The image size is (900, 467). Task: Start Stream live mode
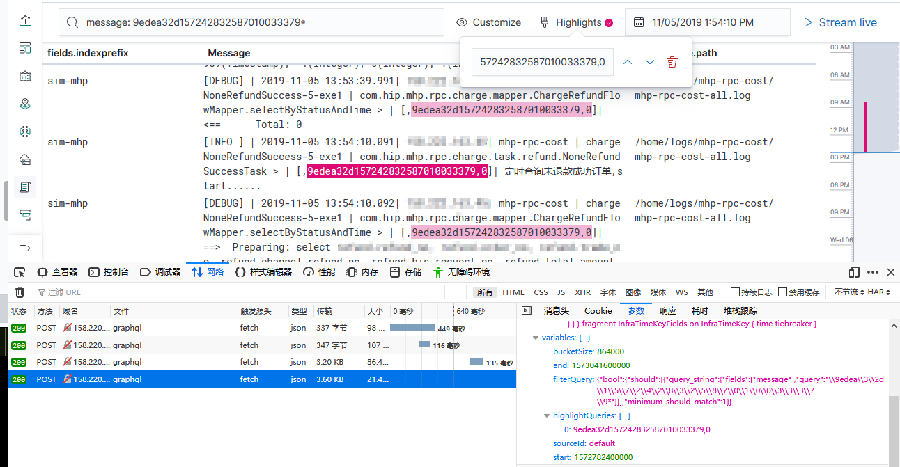click(x=840, y=22)
